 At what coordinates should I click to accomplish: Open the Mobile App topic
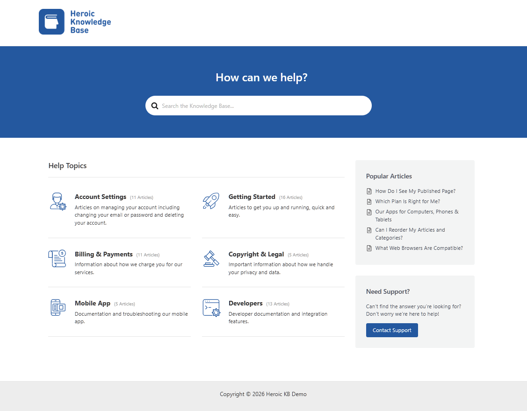(93, 303)
